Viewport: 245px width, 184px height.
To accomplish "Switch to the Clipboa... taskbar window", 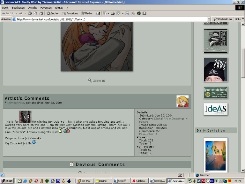I will (x=139, y=181).
